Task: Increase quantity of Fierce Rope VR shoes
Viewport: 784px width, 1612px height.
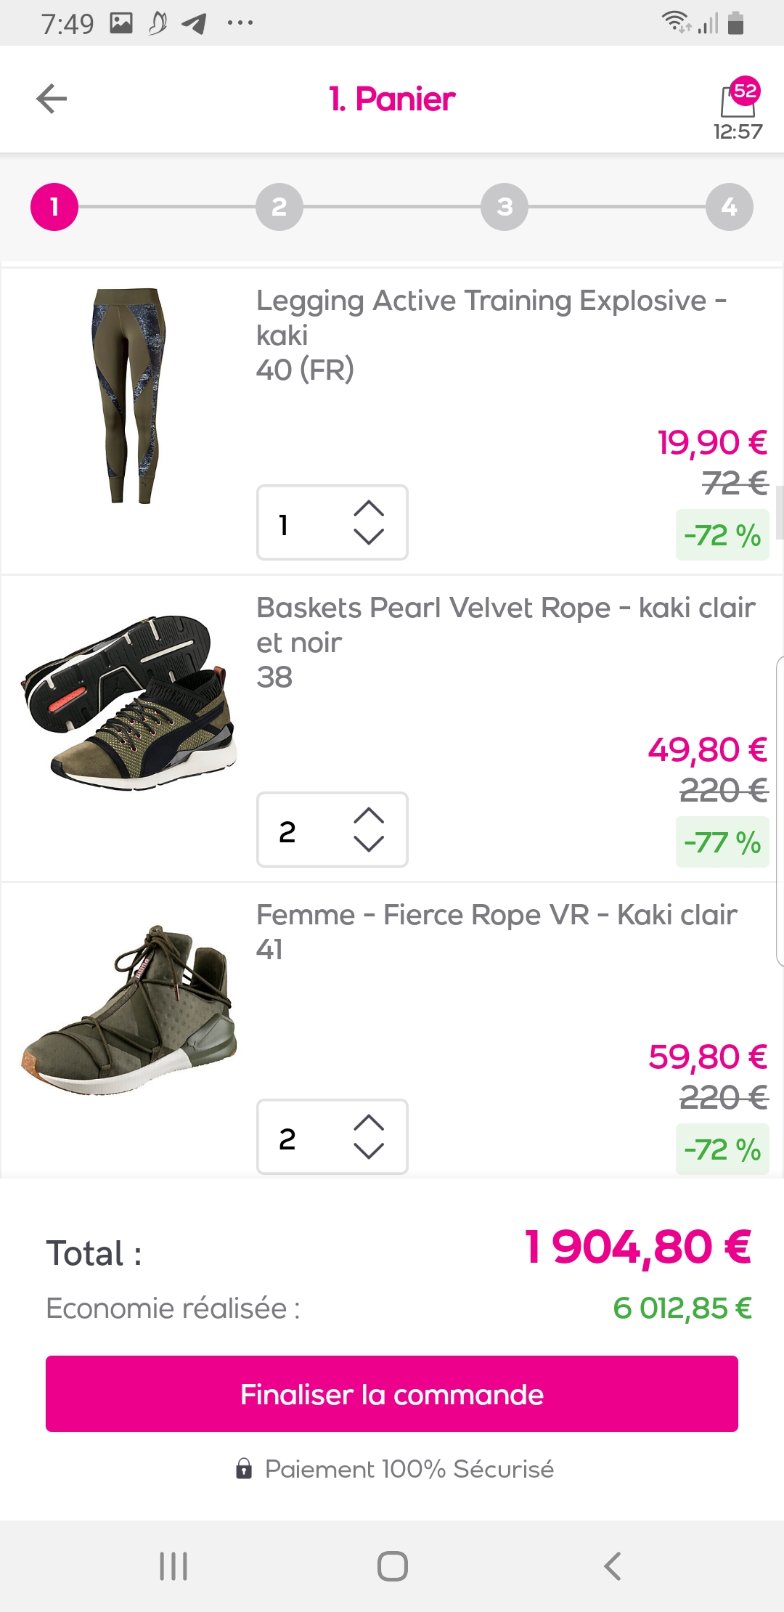Action: (x=369, y=1123)
